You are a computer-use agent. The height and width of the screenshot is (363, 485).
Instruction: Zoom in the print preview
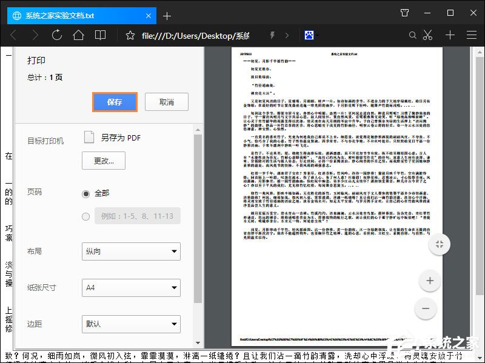(430, 281)
